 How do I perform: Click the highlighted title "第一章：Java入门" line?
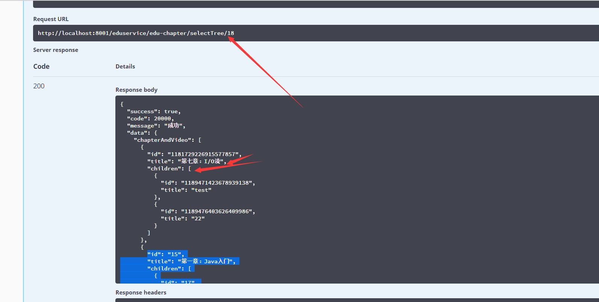(x=191, y=261)
